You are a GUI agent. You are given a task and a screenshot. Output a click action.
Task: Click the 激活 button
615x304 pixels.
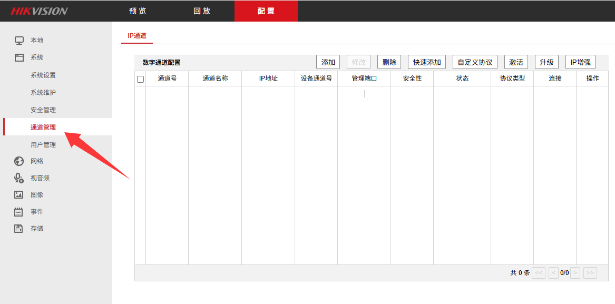[x=516, y=62]
